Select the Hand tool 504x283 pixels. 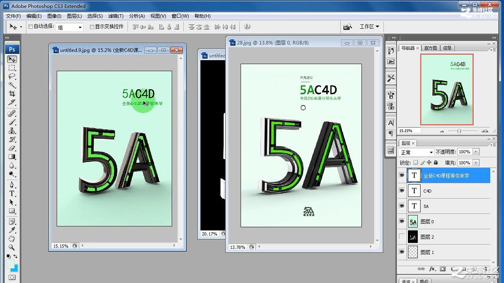coord(12,239)
